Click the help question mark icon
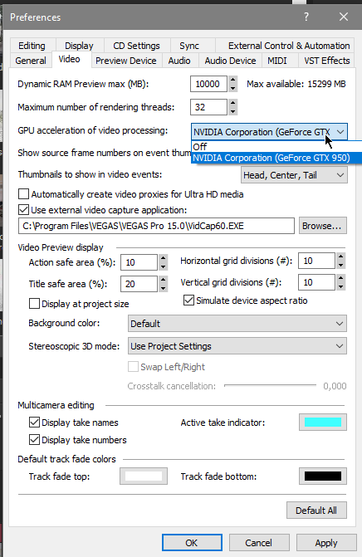362x557 pixels. pyautogui.click(x=306, y=17)
